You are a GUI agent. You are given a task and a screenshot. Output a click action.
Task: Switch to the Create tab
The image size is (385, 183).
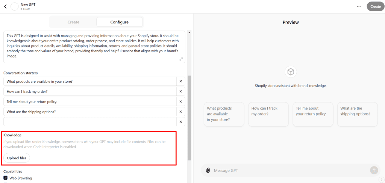(x=73, y=22)
